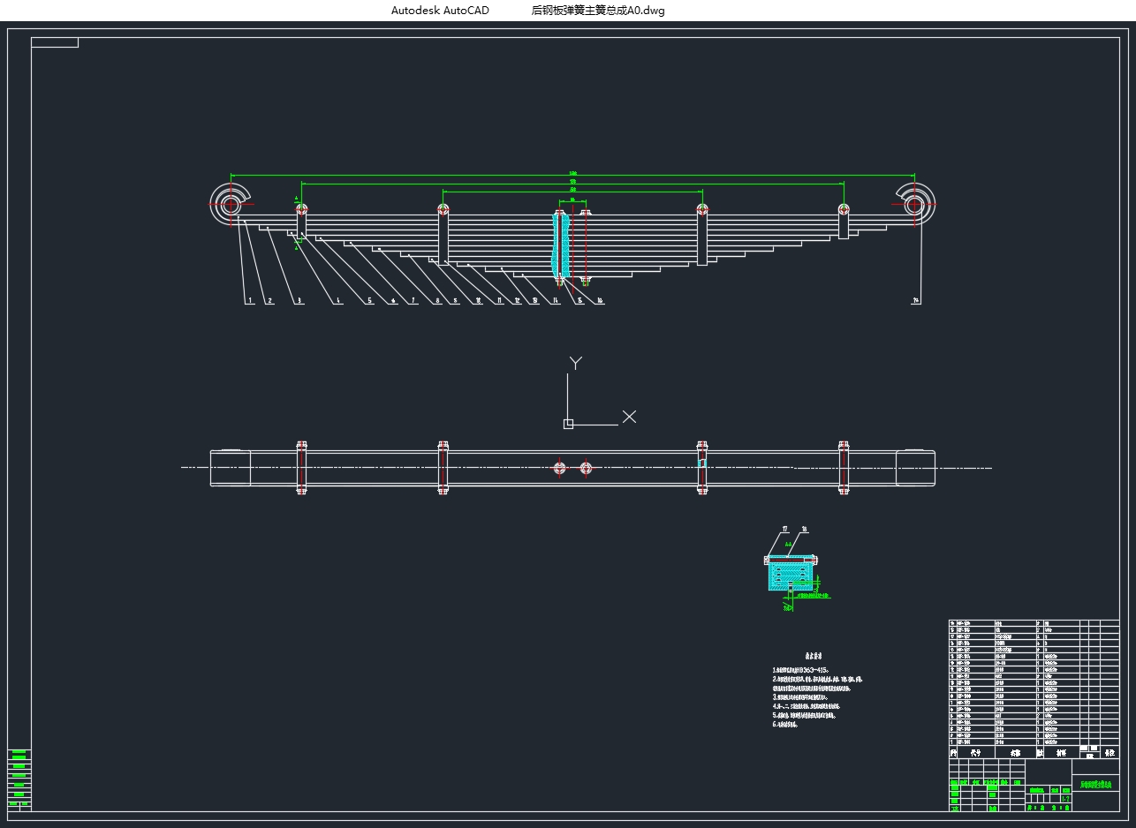Click part callout number 18 above section detail
This screenshot has height=828, width=1136.
tap(805, 530)
